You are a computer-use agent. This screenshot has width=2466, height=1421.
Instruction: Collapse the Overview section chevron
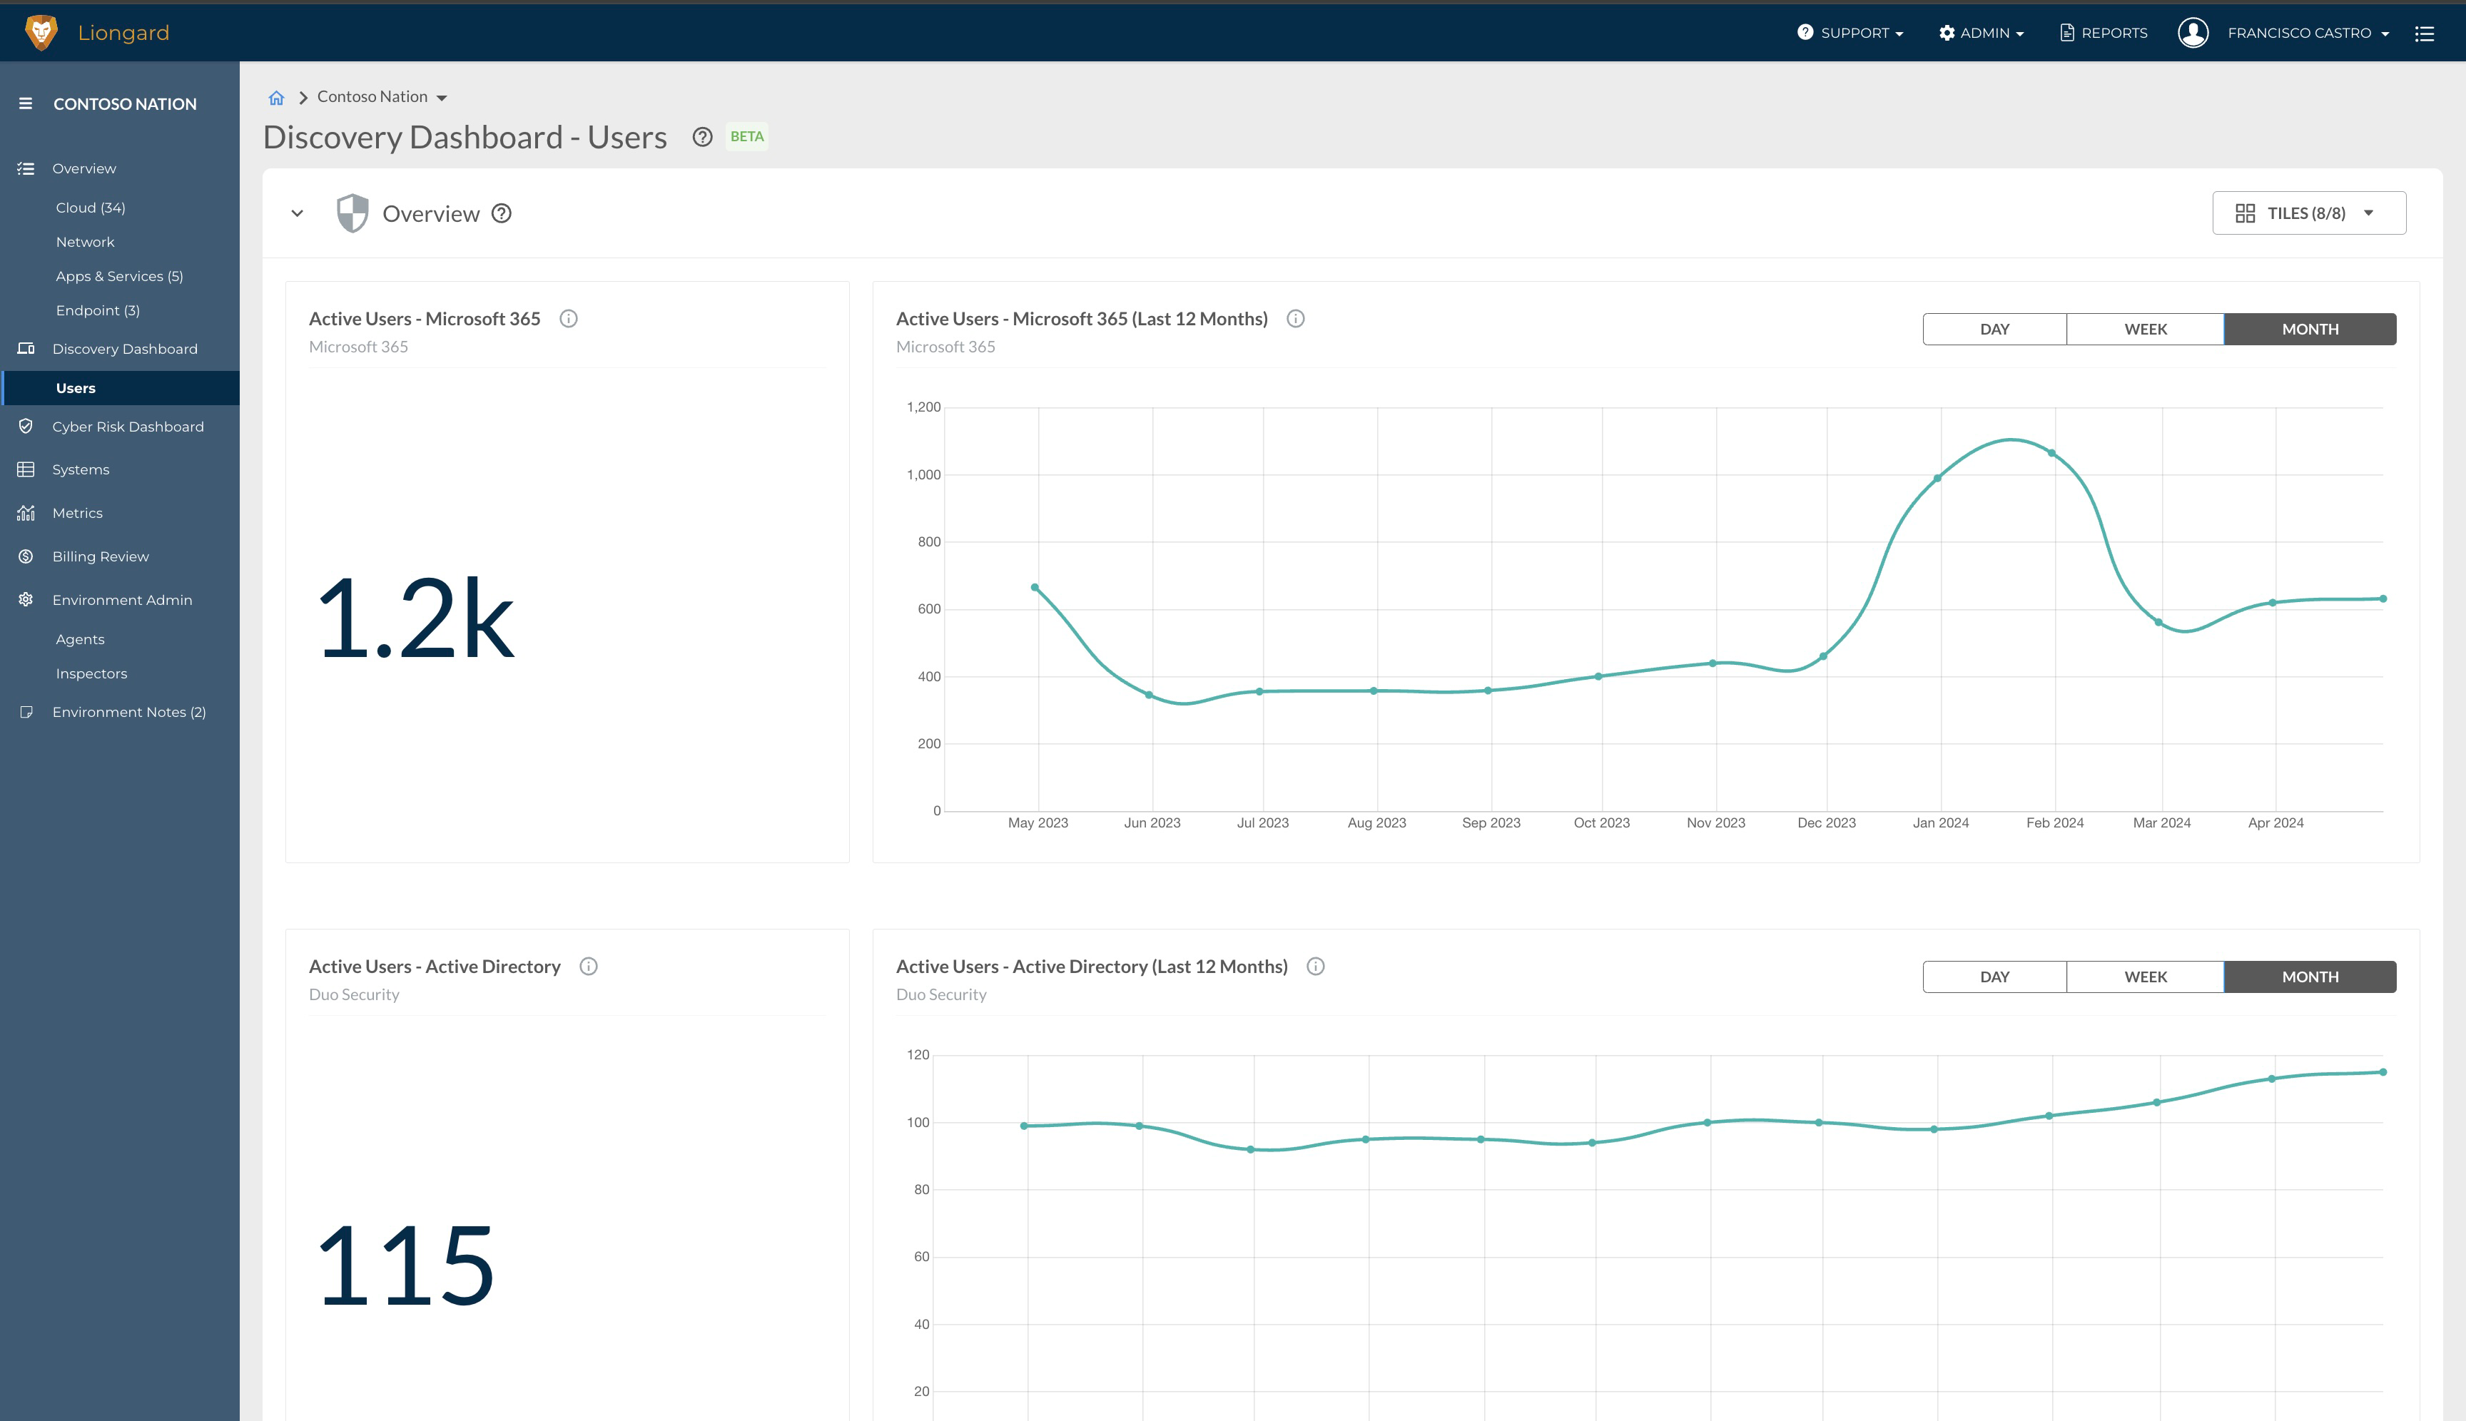coord(298,214)
